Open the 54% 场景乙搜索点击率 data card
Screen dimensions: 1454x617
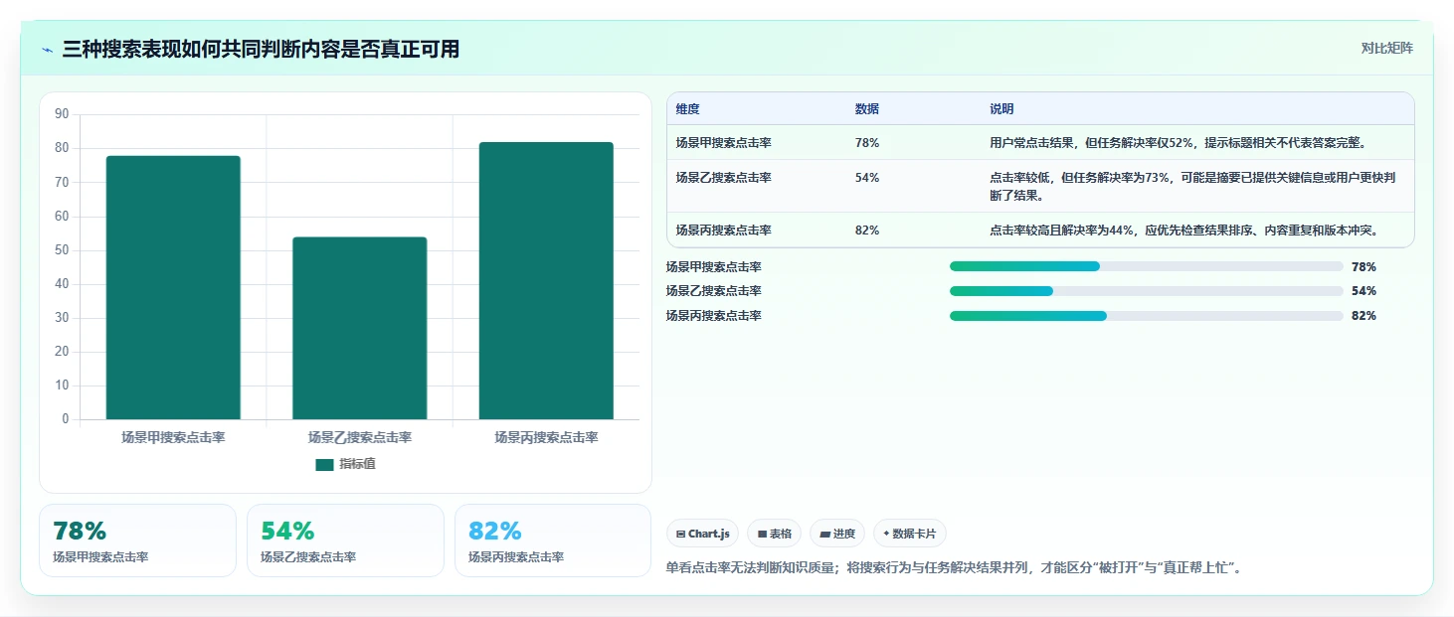[x=345, y=540]
